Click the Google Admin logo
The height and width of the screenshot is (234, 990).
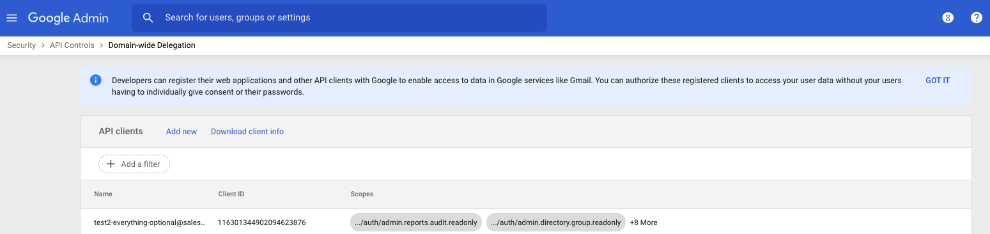[x=68, y=18]
